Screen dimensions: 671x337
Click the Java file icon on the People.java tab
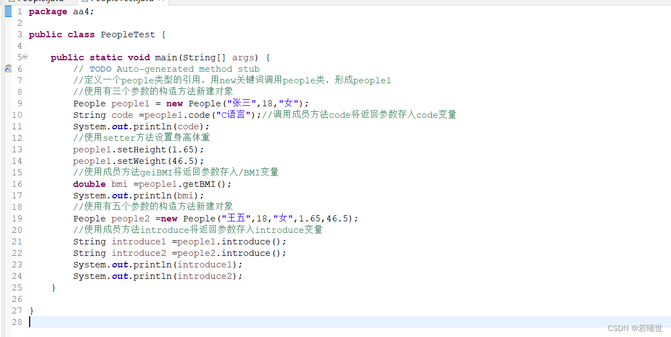click(x=11, y=2)
